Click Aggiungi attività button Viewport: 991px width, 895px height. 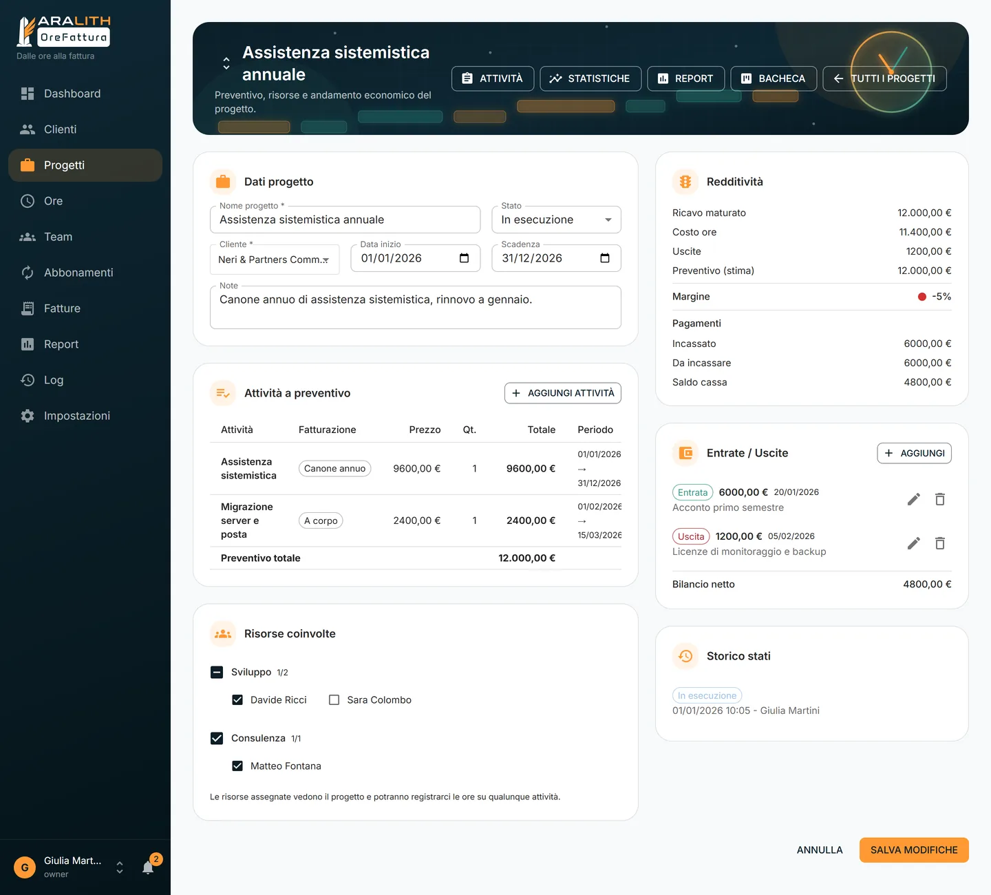563,393
